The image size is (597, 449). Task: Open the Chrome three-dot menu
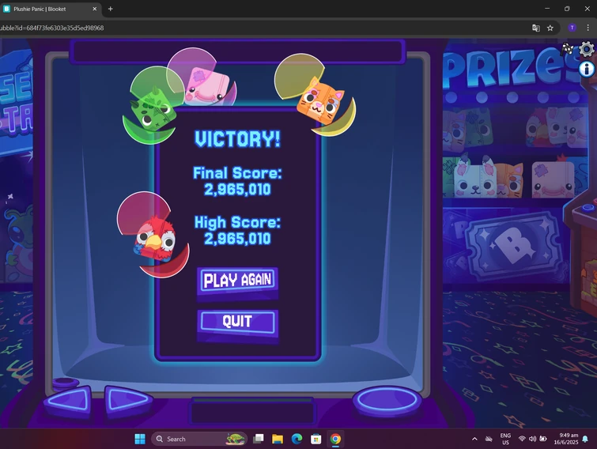click(588, 28)
